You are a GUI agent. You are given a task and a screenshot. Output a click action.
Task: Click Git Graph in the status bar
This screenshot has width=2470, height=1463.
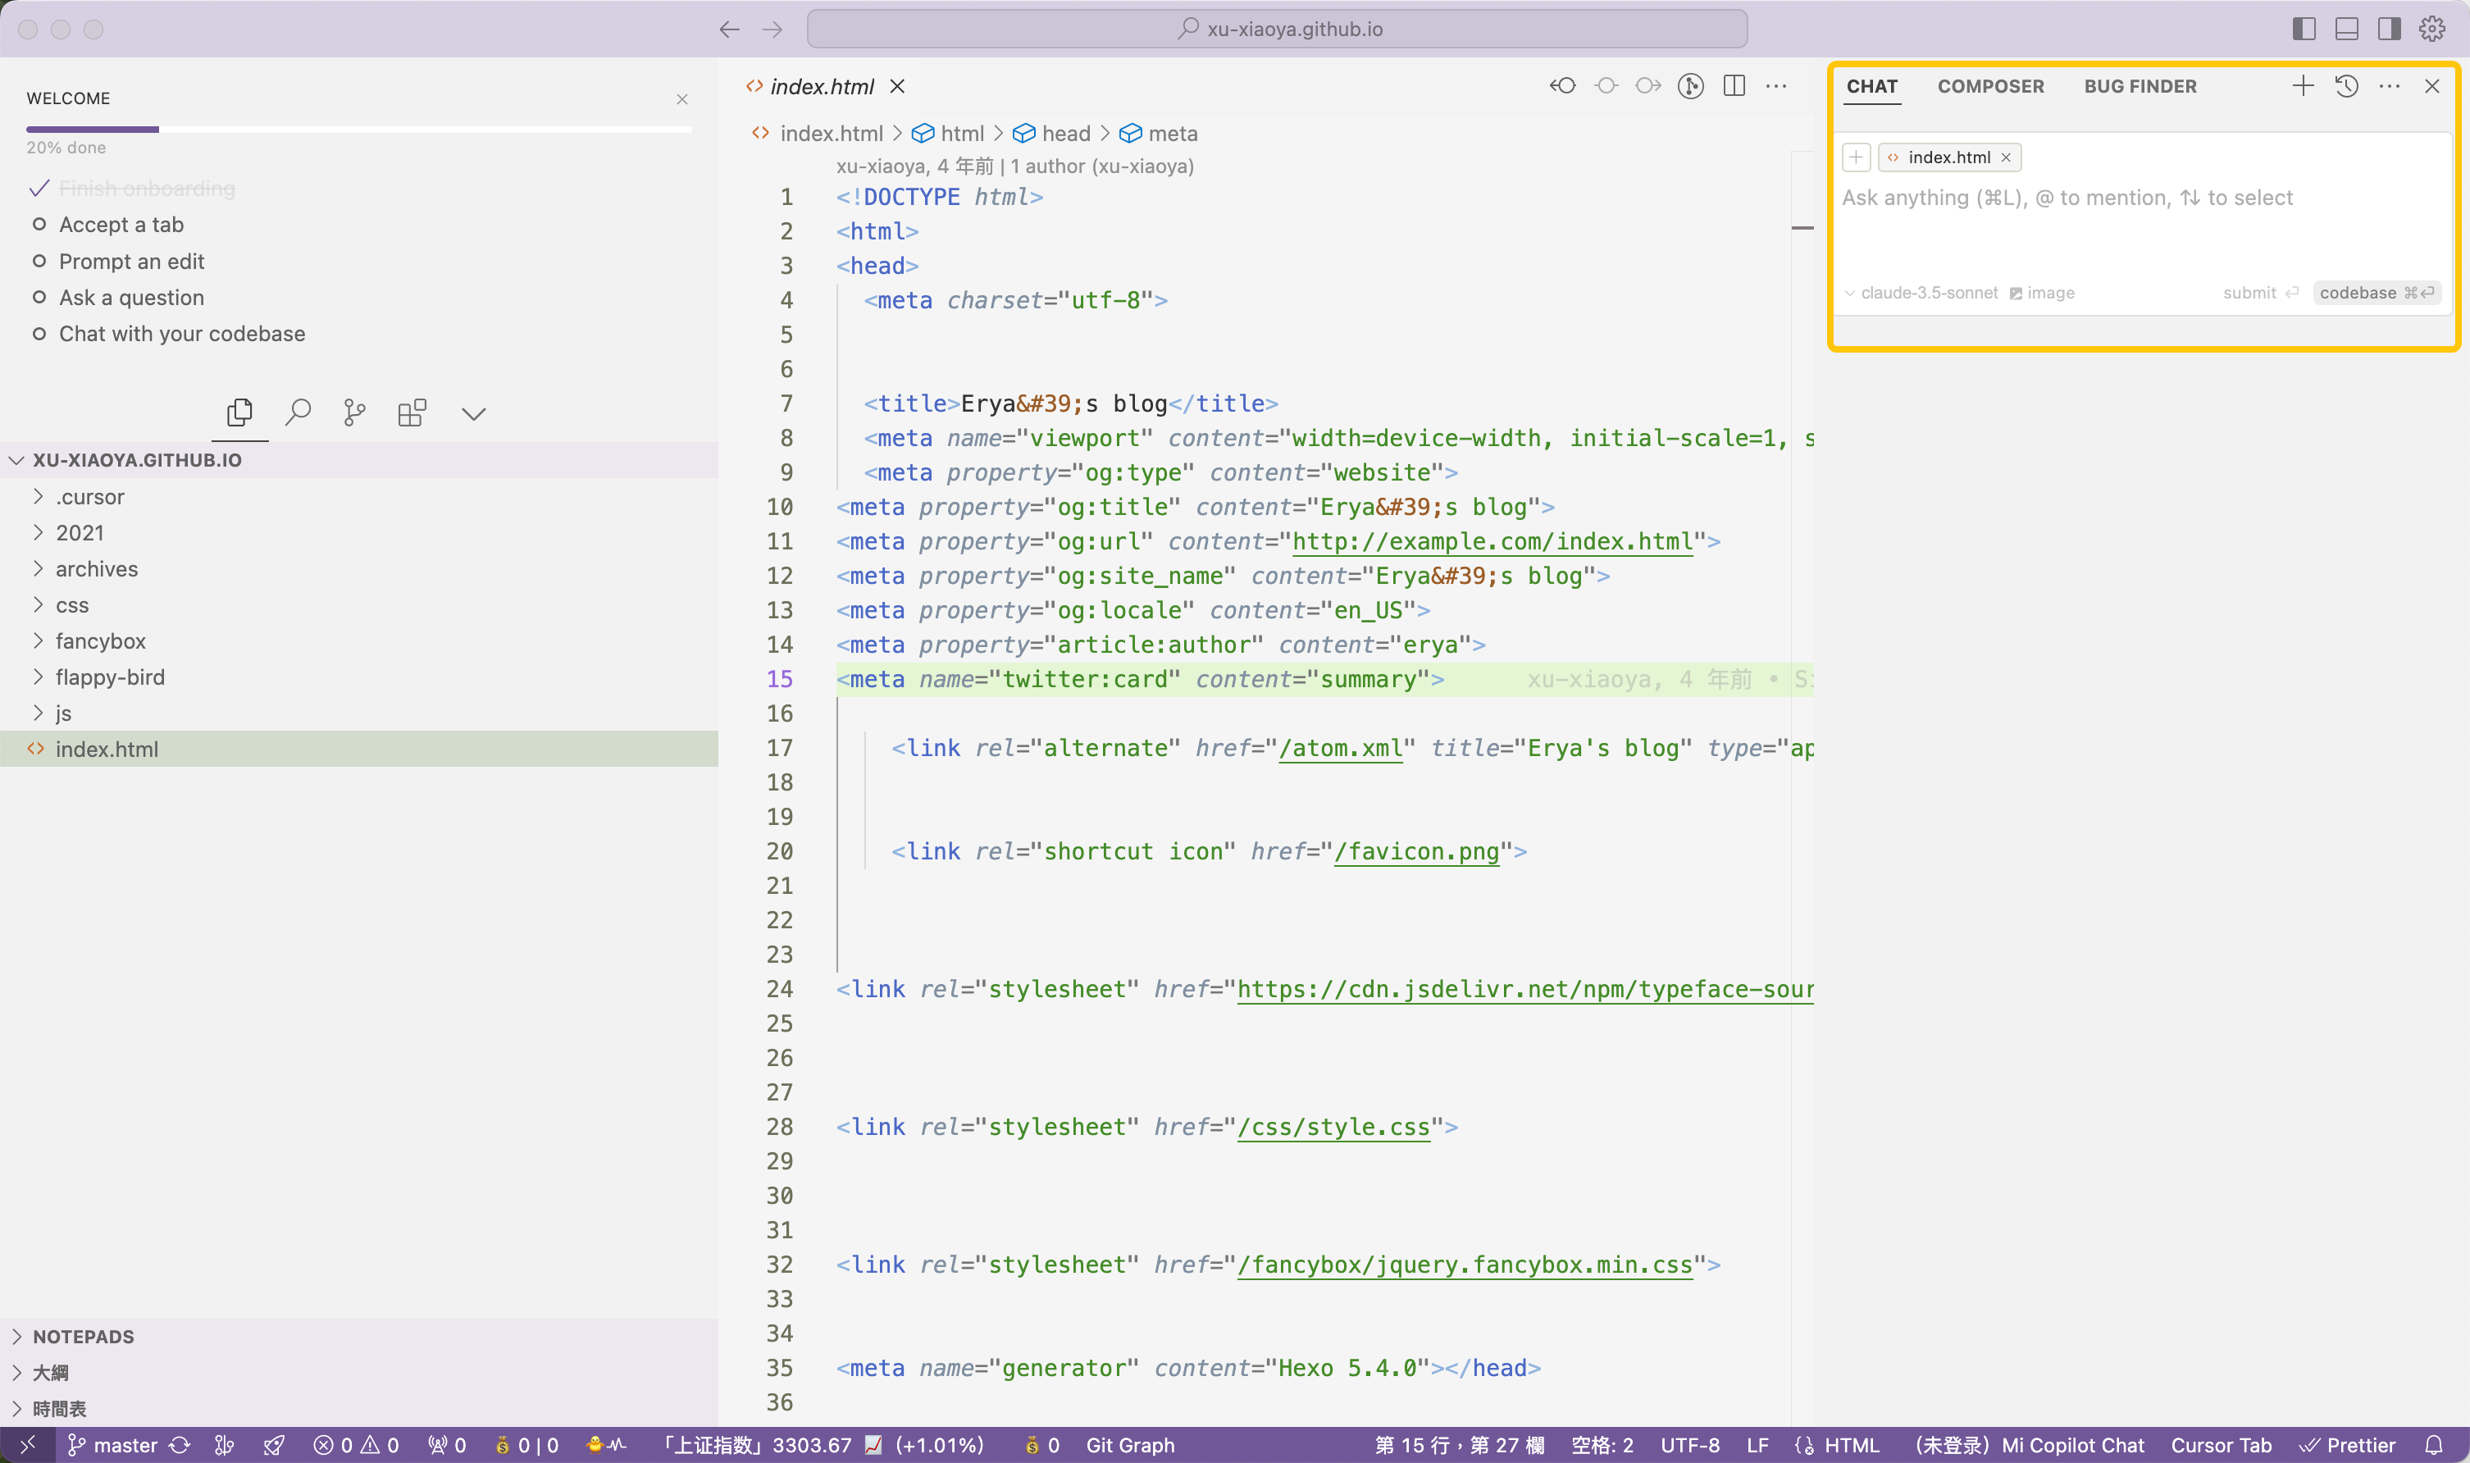1129,1445
